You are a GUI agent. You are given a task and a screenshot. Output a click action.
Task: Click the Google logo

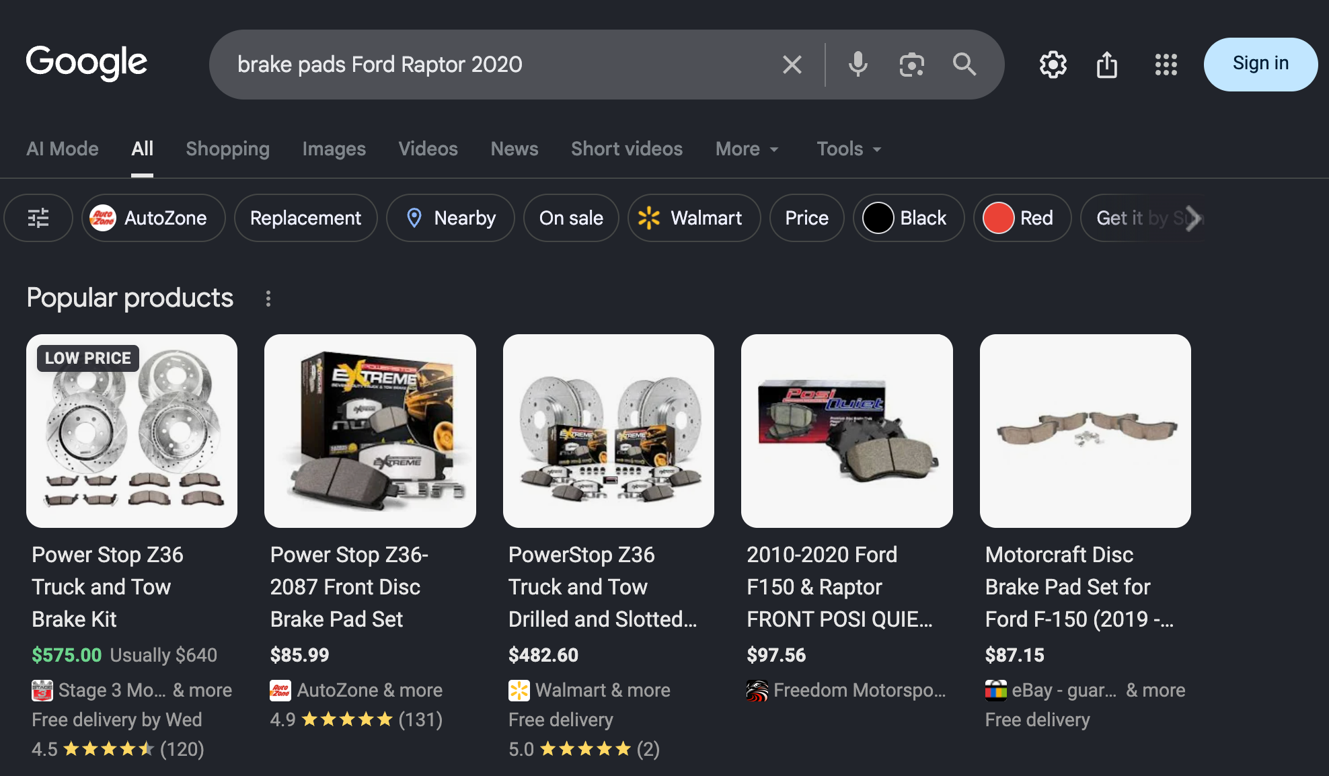(x=86, y=63)
